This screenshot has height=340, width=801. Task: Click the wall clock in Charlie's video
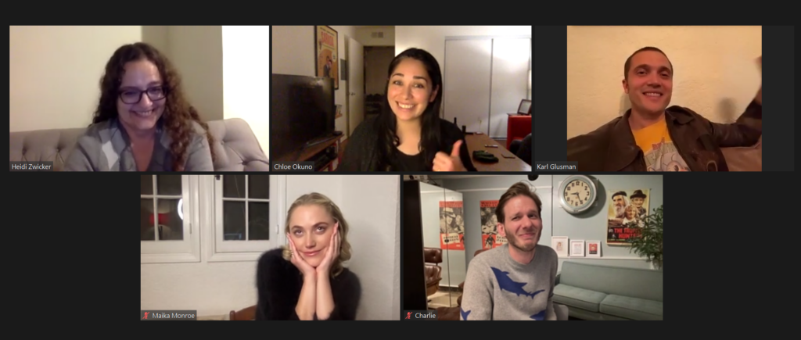click(x=577, y=195)
